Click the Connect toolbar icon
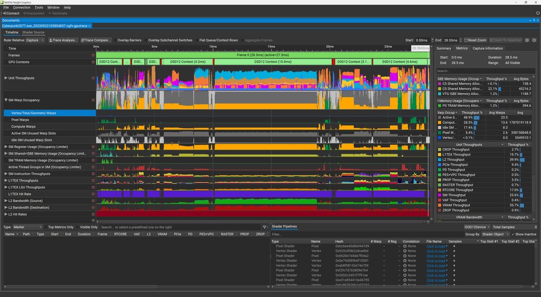This screenshot has width=541, height=297. click(x=11, y=13)
